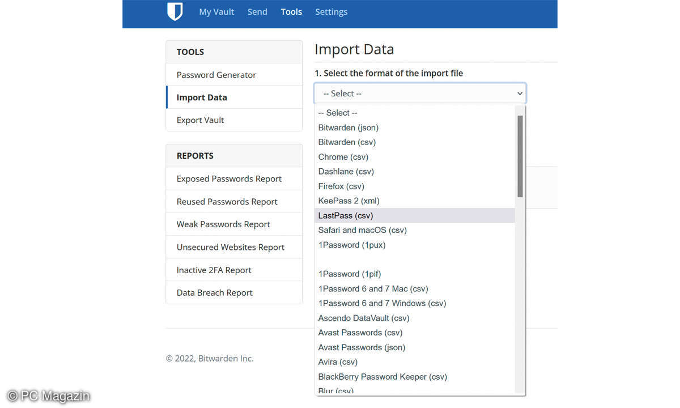The image size is (680, 408).
Task: Select BlackBerry Password Keeper (csv)
Action: 415,377
